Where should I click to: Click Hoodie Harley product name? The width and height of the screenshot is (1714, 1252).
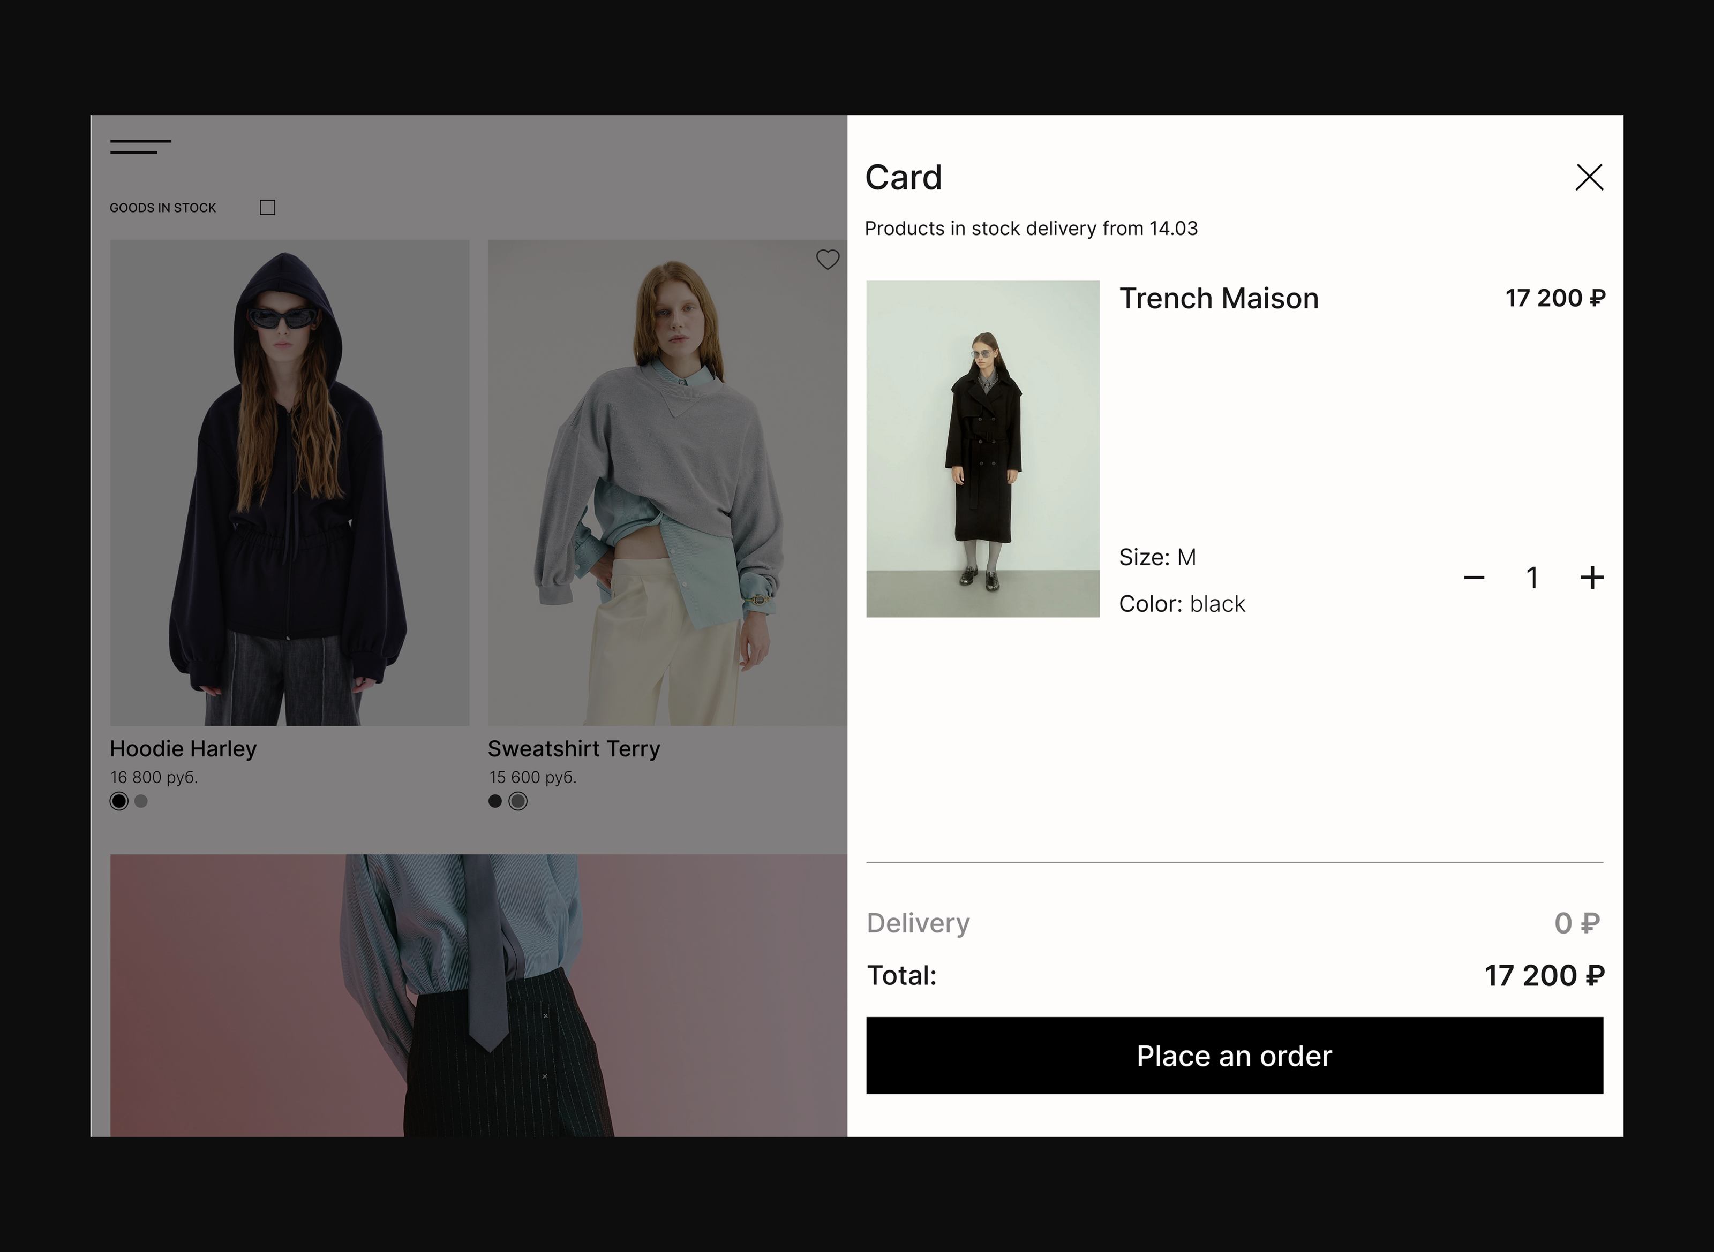pyautogui.click(x=183, y=749)
